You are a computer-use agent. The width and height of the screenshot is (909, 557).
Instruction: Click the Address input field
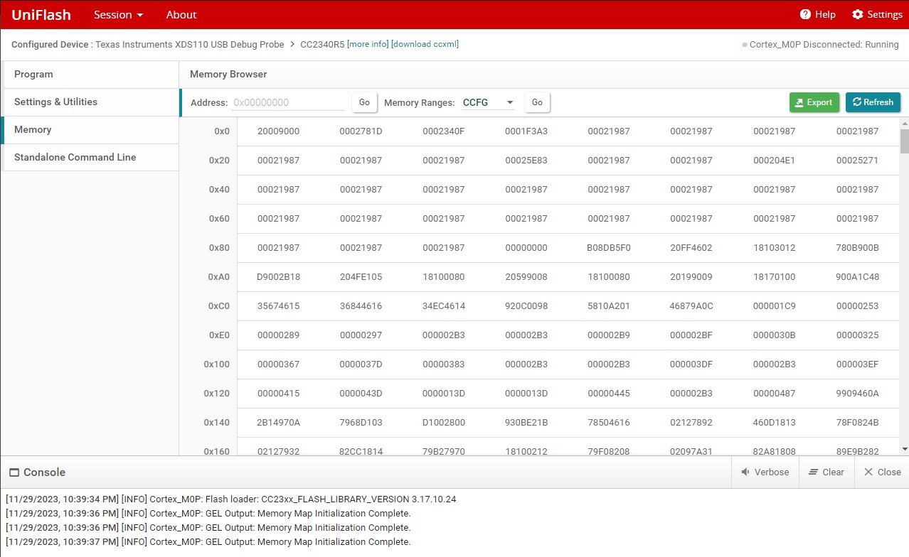click(288, 102)
